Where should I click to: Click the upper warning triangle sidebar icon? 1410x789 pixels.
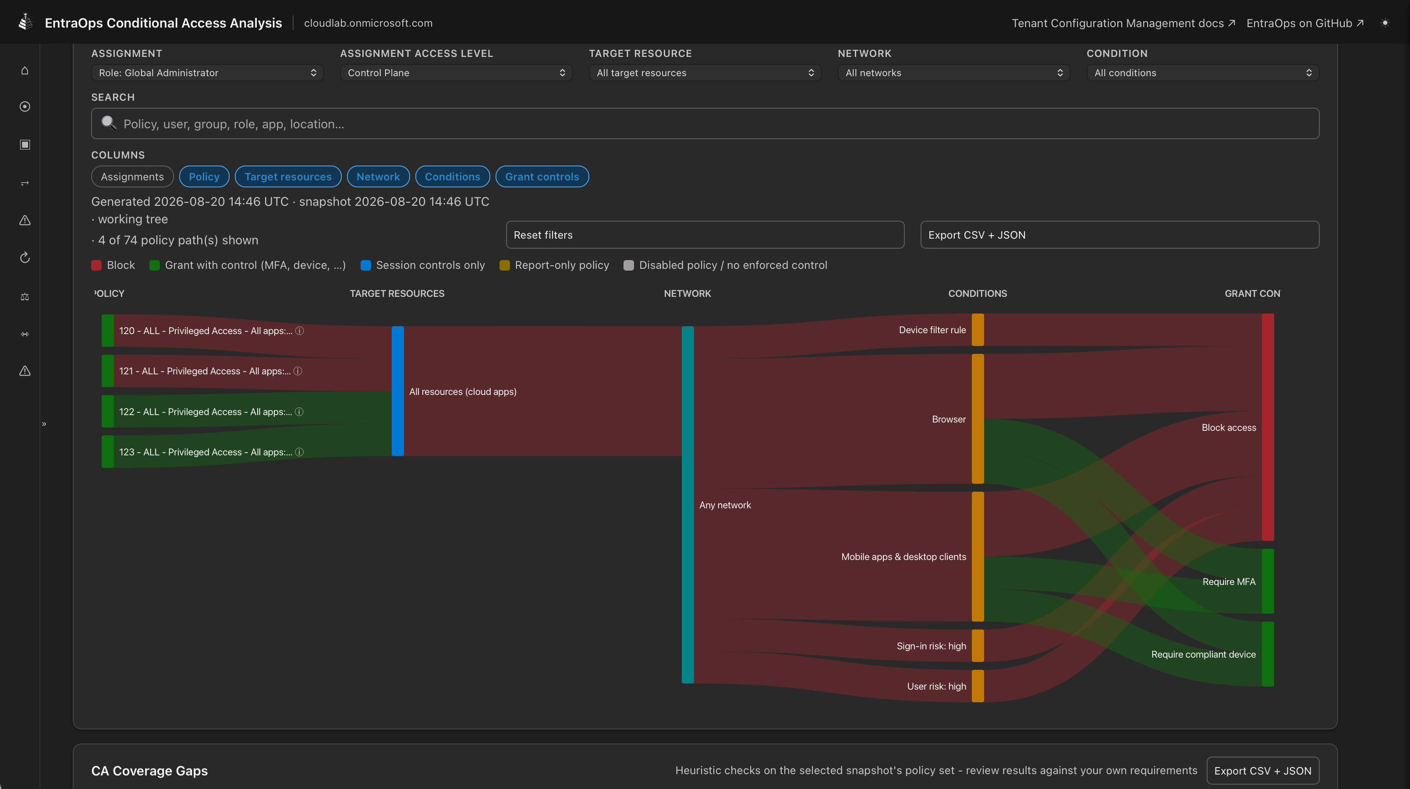pyautogui.click(x=25, y=220)
